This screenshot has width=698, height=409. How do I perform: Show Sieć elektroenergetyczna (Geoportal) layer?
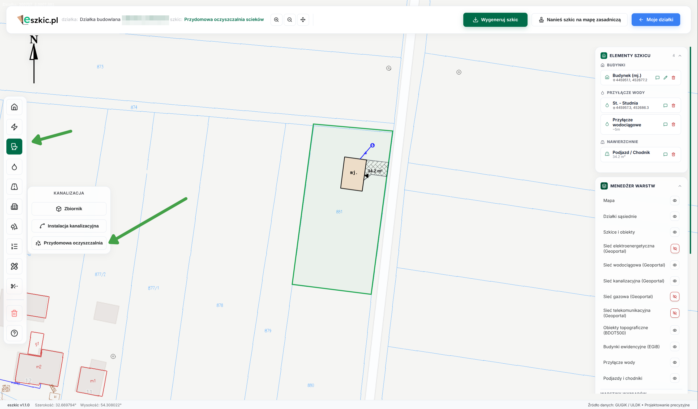point(675,249)
